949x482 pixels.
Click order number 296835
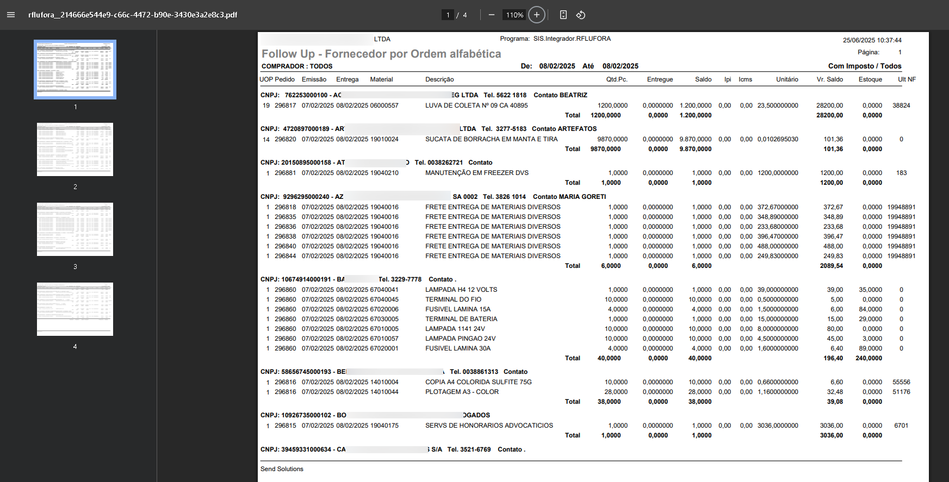[x=286, y=217]
